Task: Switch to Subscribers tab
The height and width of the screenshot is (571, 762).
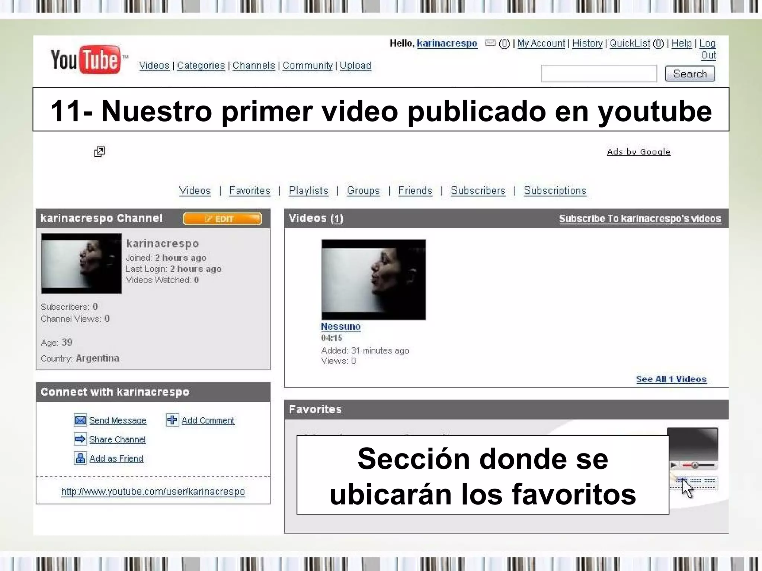Action: point(478,191)
